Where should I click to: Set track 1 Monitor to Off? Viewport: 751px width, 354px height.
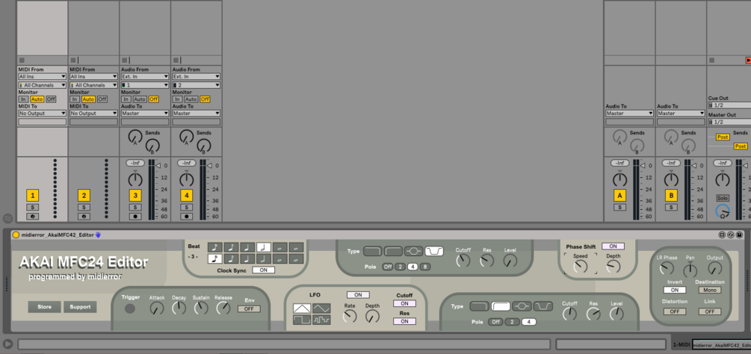point(51,99)
